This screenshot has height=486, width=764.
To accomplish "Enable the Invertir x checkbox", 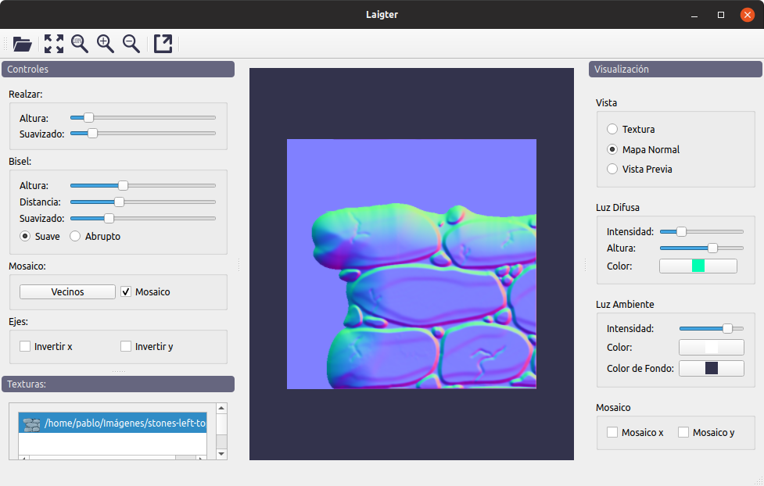I will [25, 346].
